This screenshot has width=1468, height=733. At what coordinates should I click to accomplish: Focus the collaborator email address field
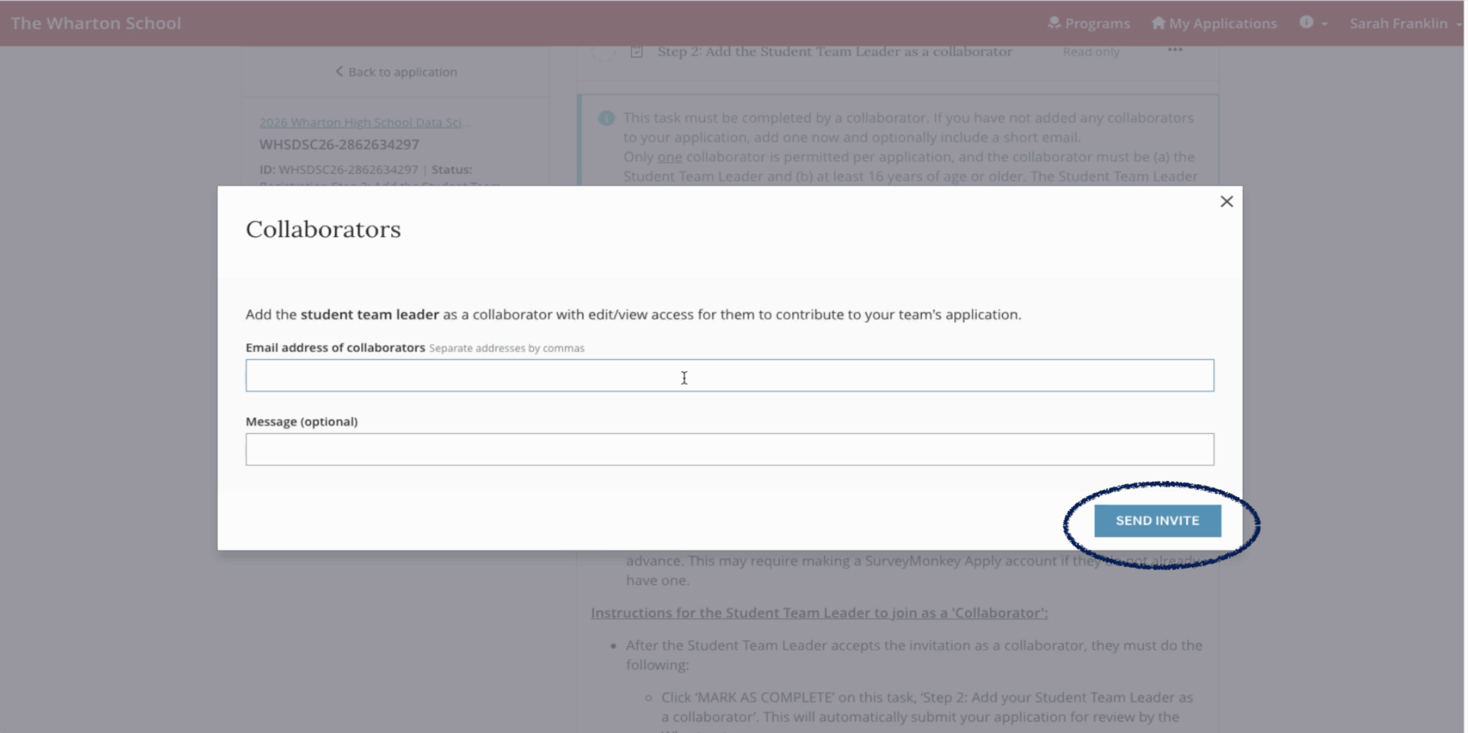pos(729,376)
